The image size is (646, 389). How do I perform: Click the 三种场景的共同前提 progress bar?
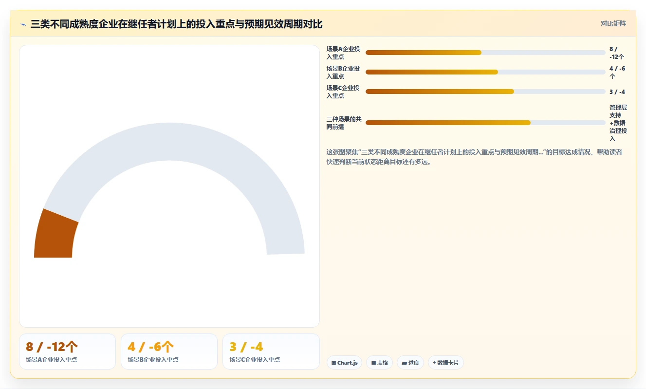pyautogui.click(x=485, y=123)
